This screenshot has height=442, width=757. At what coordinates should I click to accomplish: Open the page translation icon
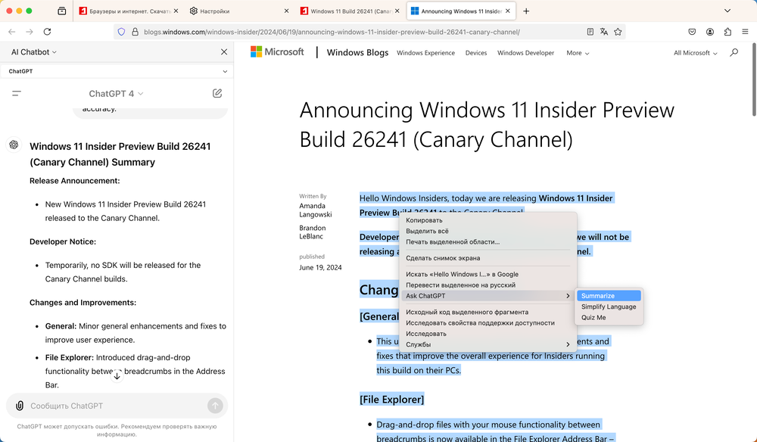click(604, 32)
